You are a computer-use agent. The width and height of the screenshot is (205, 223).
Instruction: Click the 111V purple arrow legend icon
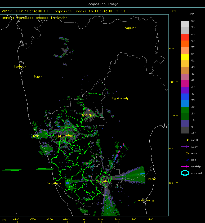[185, 147]
